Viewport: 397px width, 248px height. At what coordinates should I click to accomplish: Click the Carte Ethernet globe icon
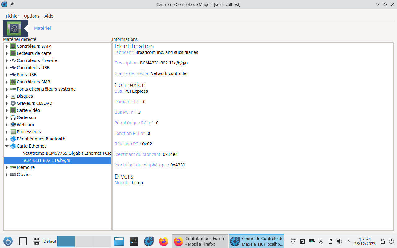click(13, 146)
